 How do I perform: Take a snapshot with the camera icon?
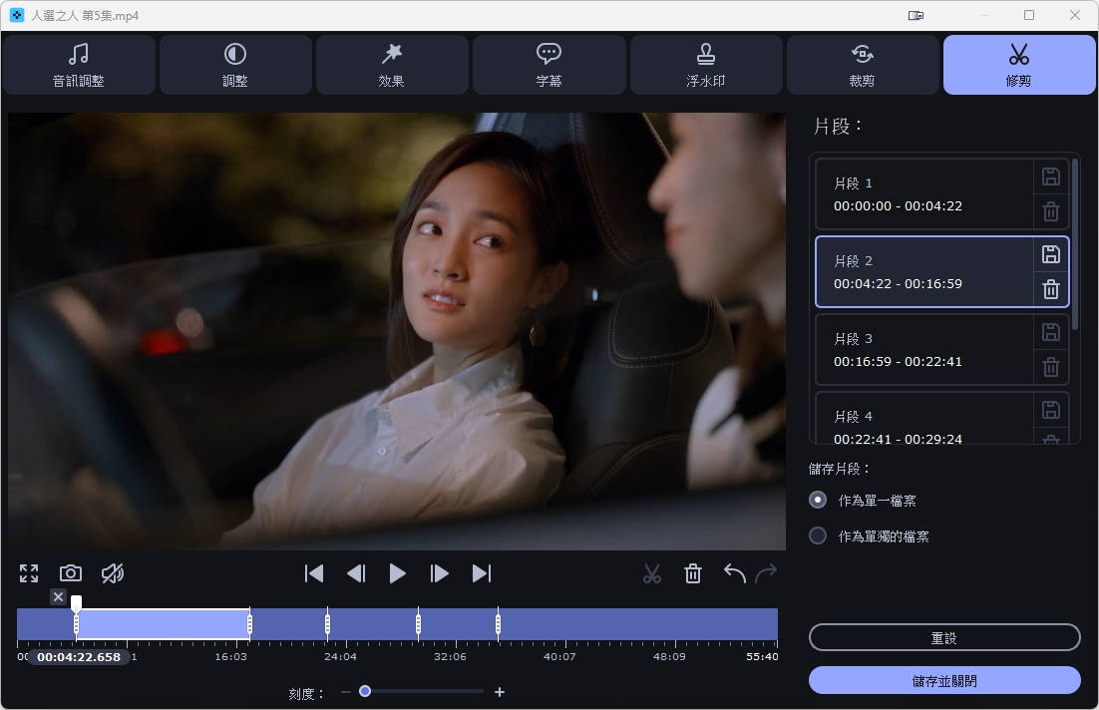[x=70, y=573]
